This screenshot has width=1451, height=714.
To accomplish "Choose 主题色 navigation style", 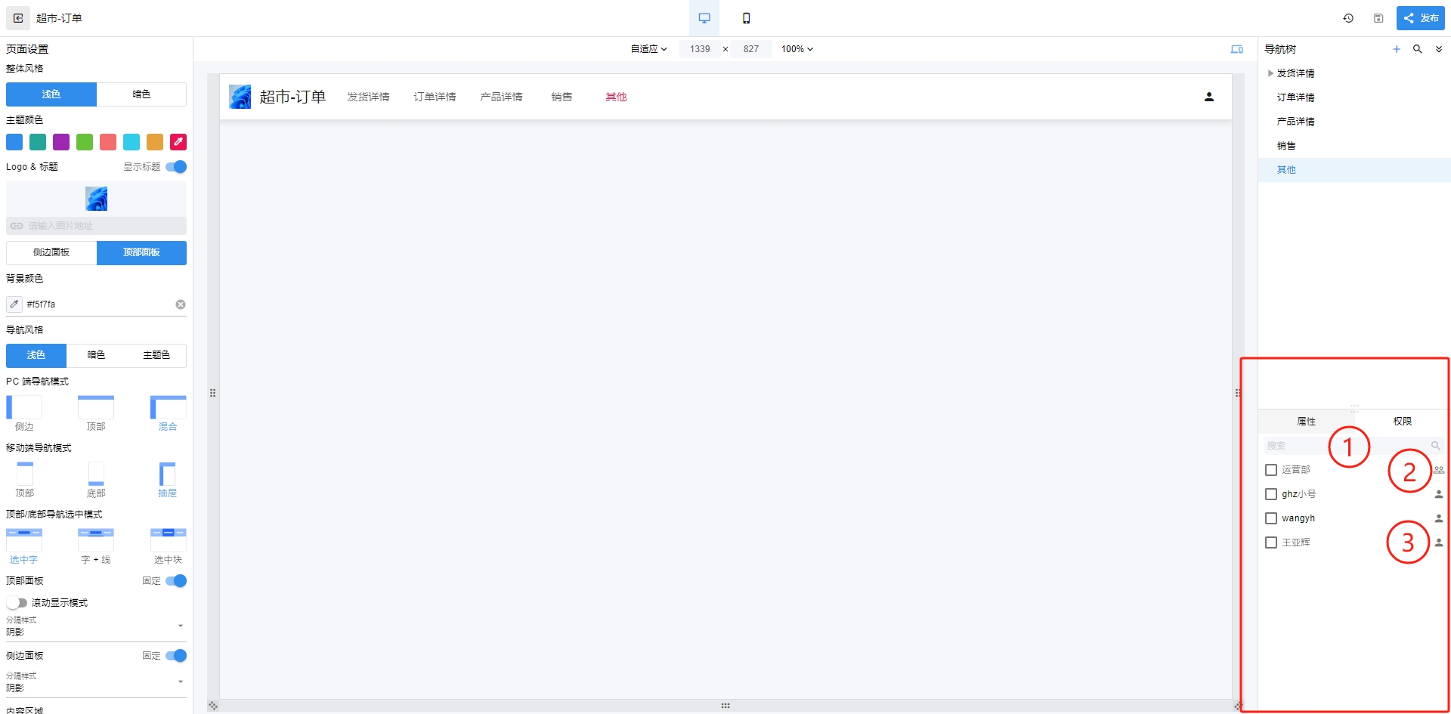I will (x=156, y=355).
